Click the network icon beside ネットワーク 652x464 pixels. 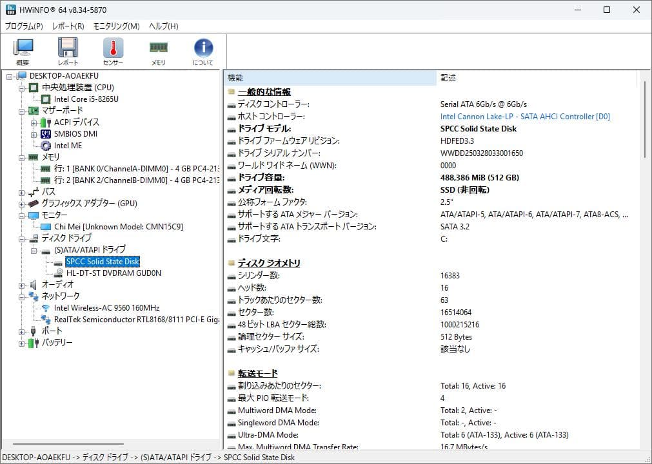(x=34, y=296)
